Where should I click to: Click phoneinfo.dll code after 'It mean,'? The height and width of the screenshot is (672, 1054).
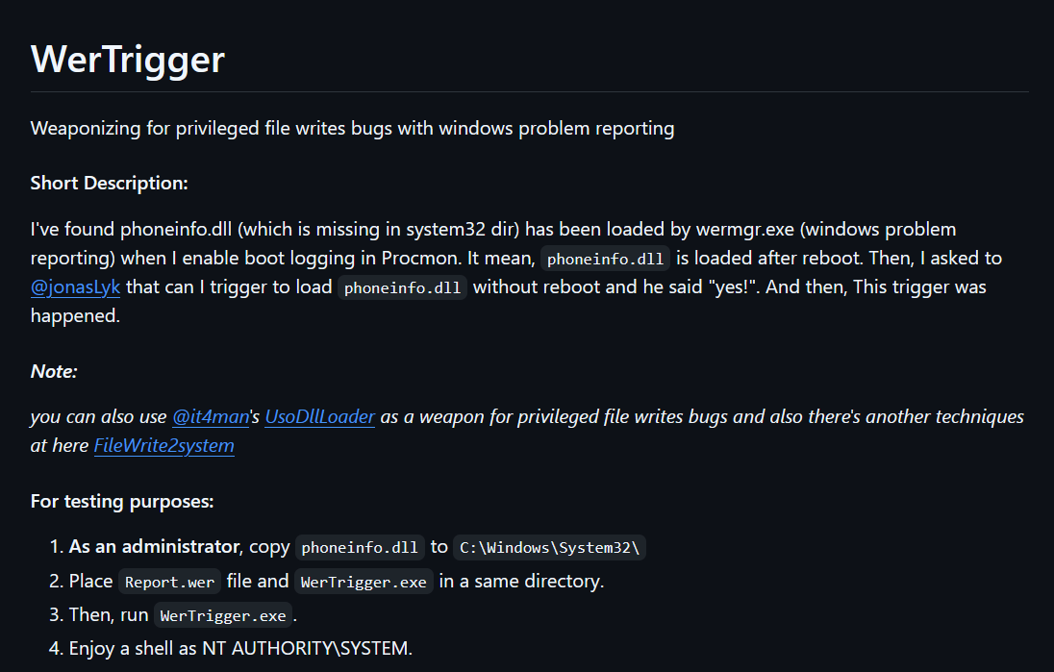605,259
